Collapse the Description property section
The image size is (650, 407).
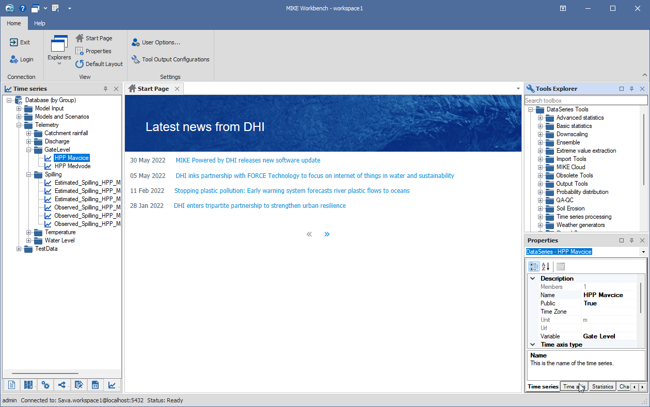coord(533,279)
